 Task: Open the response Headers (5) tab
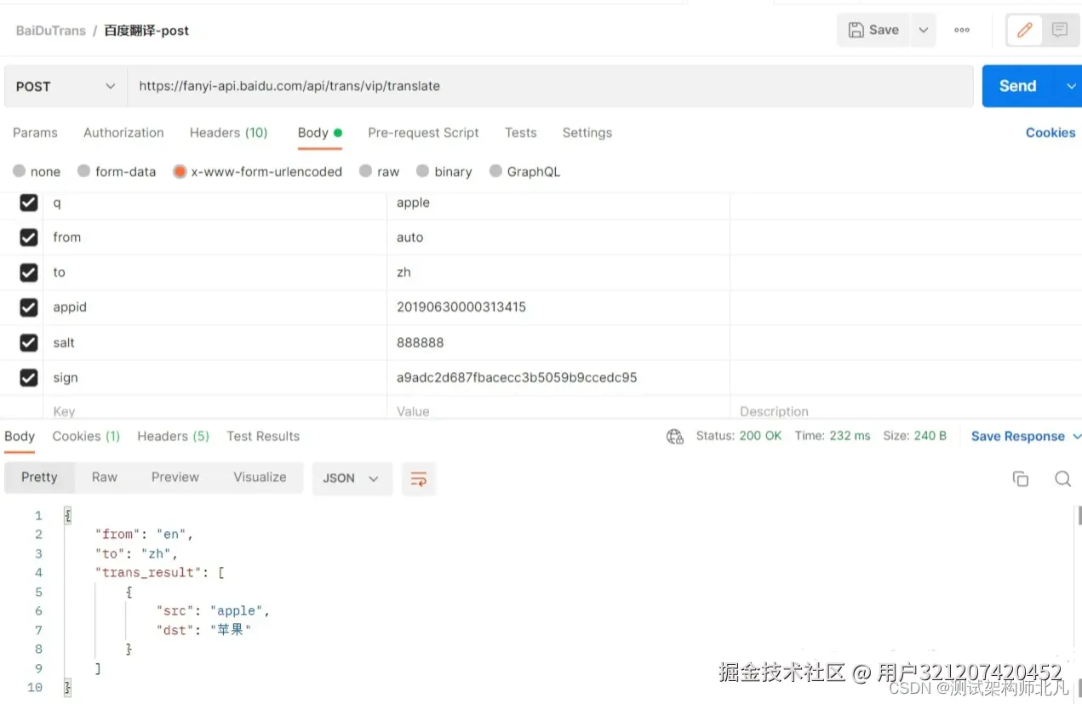pyautogui.click(x=173, y=437)
